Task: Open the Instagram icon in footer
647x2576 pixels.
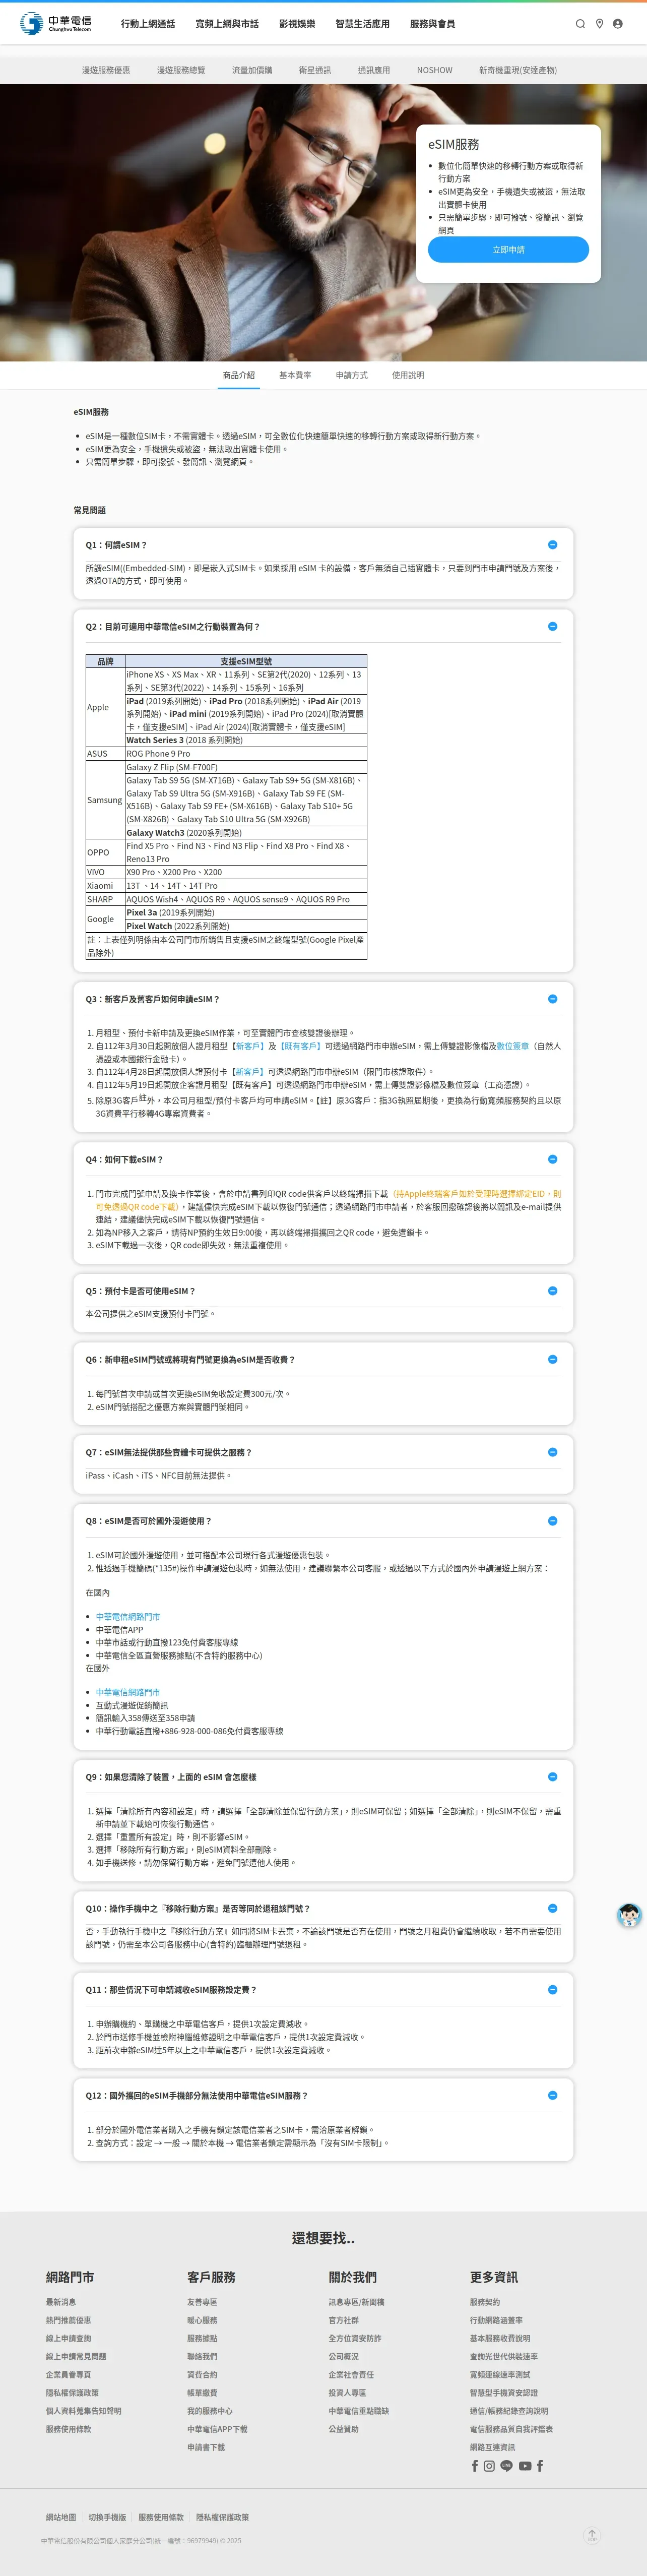Action: 489,2466
